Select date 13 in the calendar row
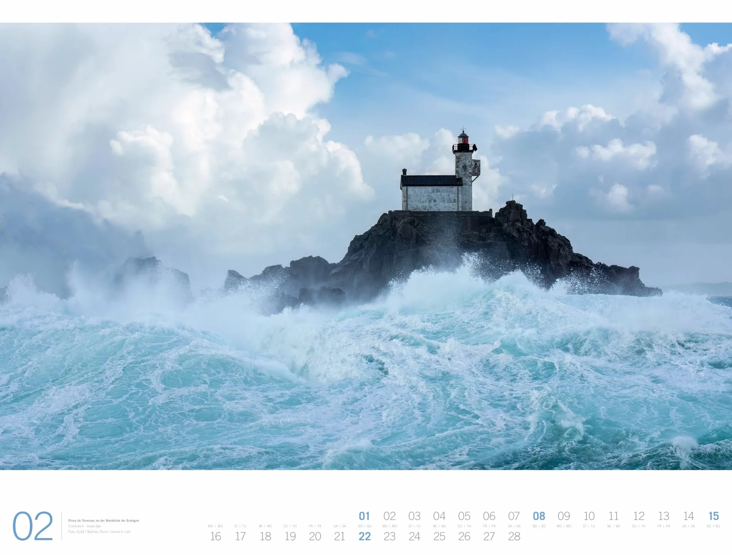 [x=664, y=516]
